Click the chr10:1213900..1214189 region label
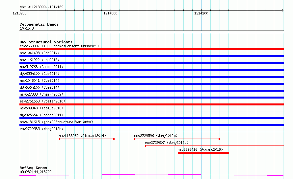This screenshot has height=179, width=293. point(41,7)
